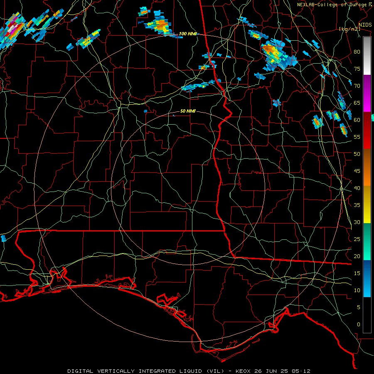This screenshot has width=374, height=374.
Task: Click the kg/m2 units label
Action: tap(349, 29)
